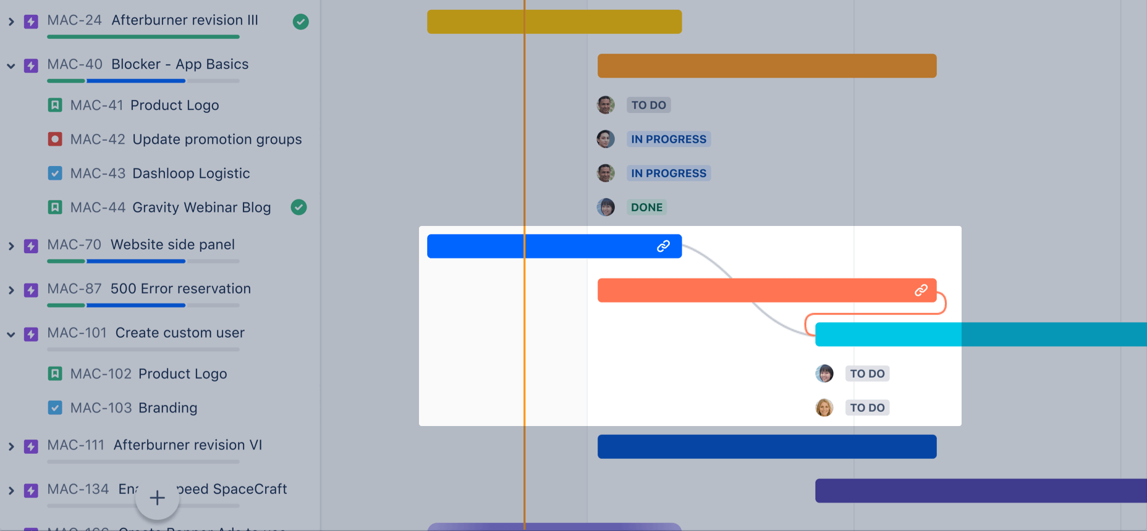Select the orange-red MAC-87 timeline bar

point(767,290)
